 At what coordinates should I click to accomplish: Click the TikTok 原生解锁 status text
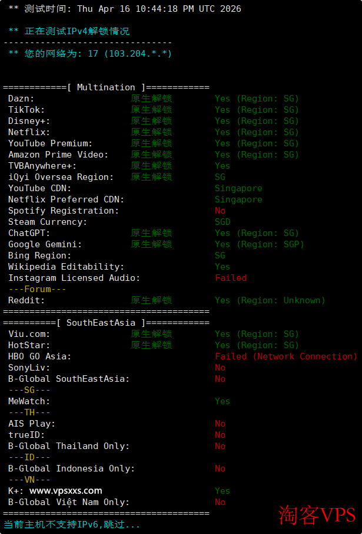tap(151, 110)
